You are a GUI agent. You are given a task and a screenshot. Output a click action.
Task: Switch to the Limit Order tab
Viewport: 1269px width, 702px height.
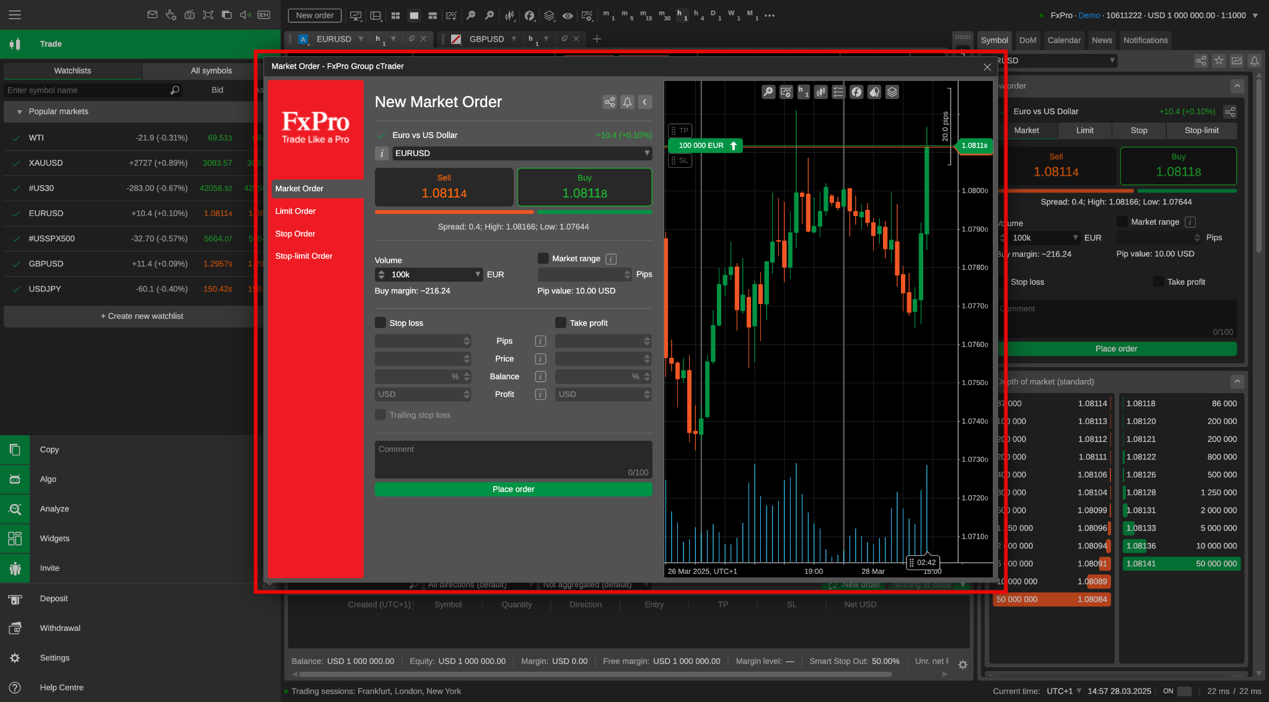coord(296,211)
